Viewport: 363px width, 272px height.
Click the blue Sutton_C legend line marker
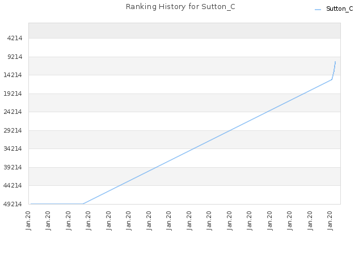[x=318, y=10]
